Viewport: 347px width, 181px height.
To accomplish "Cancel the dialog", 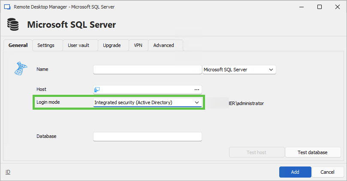I will point(327,172).
